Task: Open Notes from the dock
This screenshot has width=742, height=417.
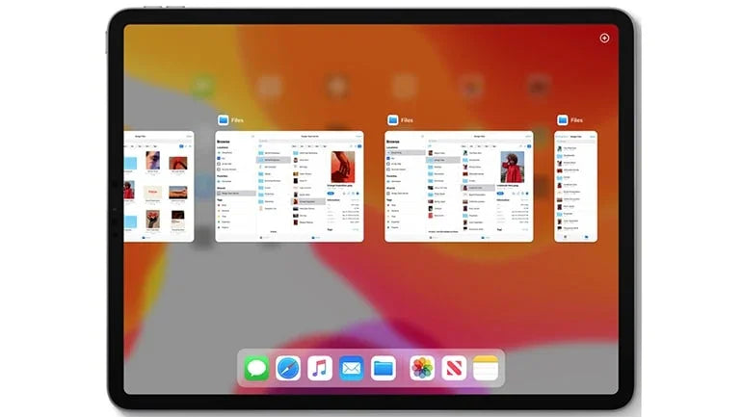Action: 486,368
